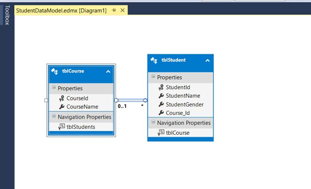Close the StudentDataModel.edmx diagram tab
The image size is (311, 189).
pos(123,10)
